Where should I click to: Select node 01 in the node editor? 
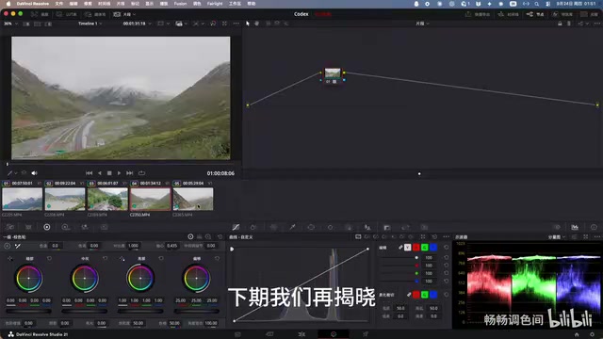point(333,74)
